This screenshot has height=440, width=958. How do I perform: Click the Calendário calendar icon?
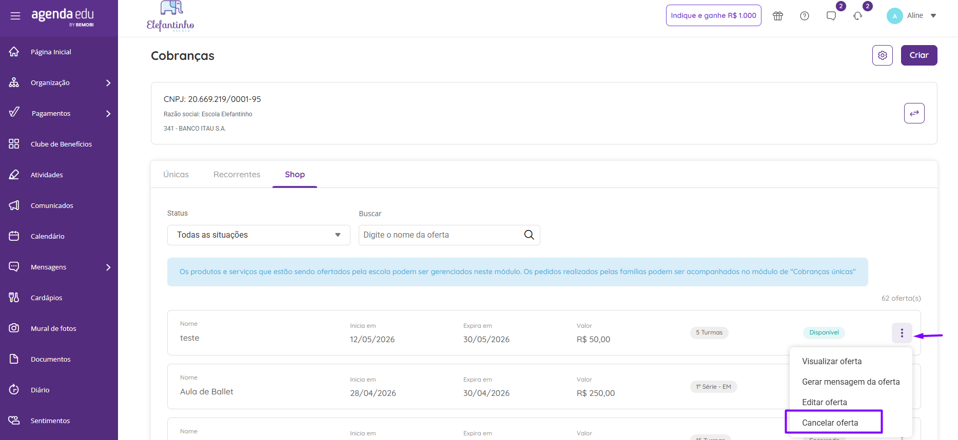14,236
